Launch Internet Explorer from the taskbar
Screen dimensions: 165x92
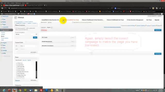[4, 90]
